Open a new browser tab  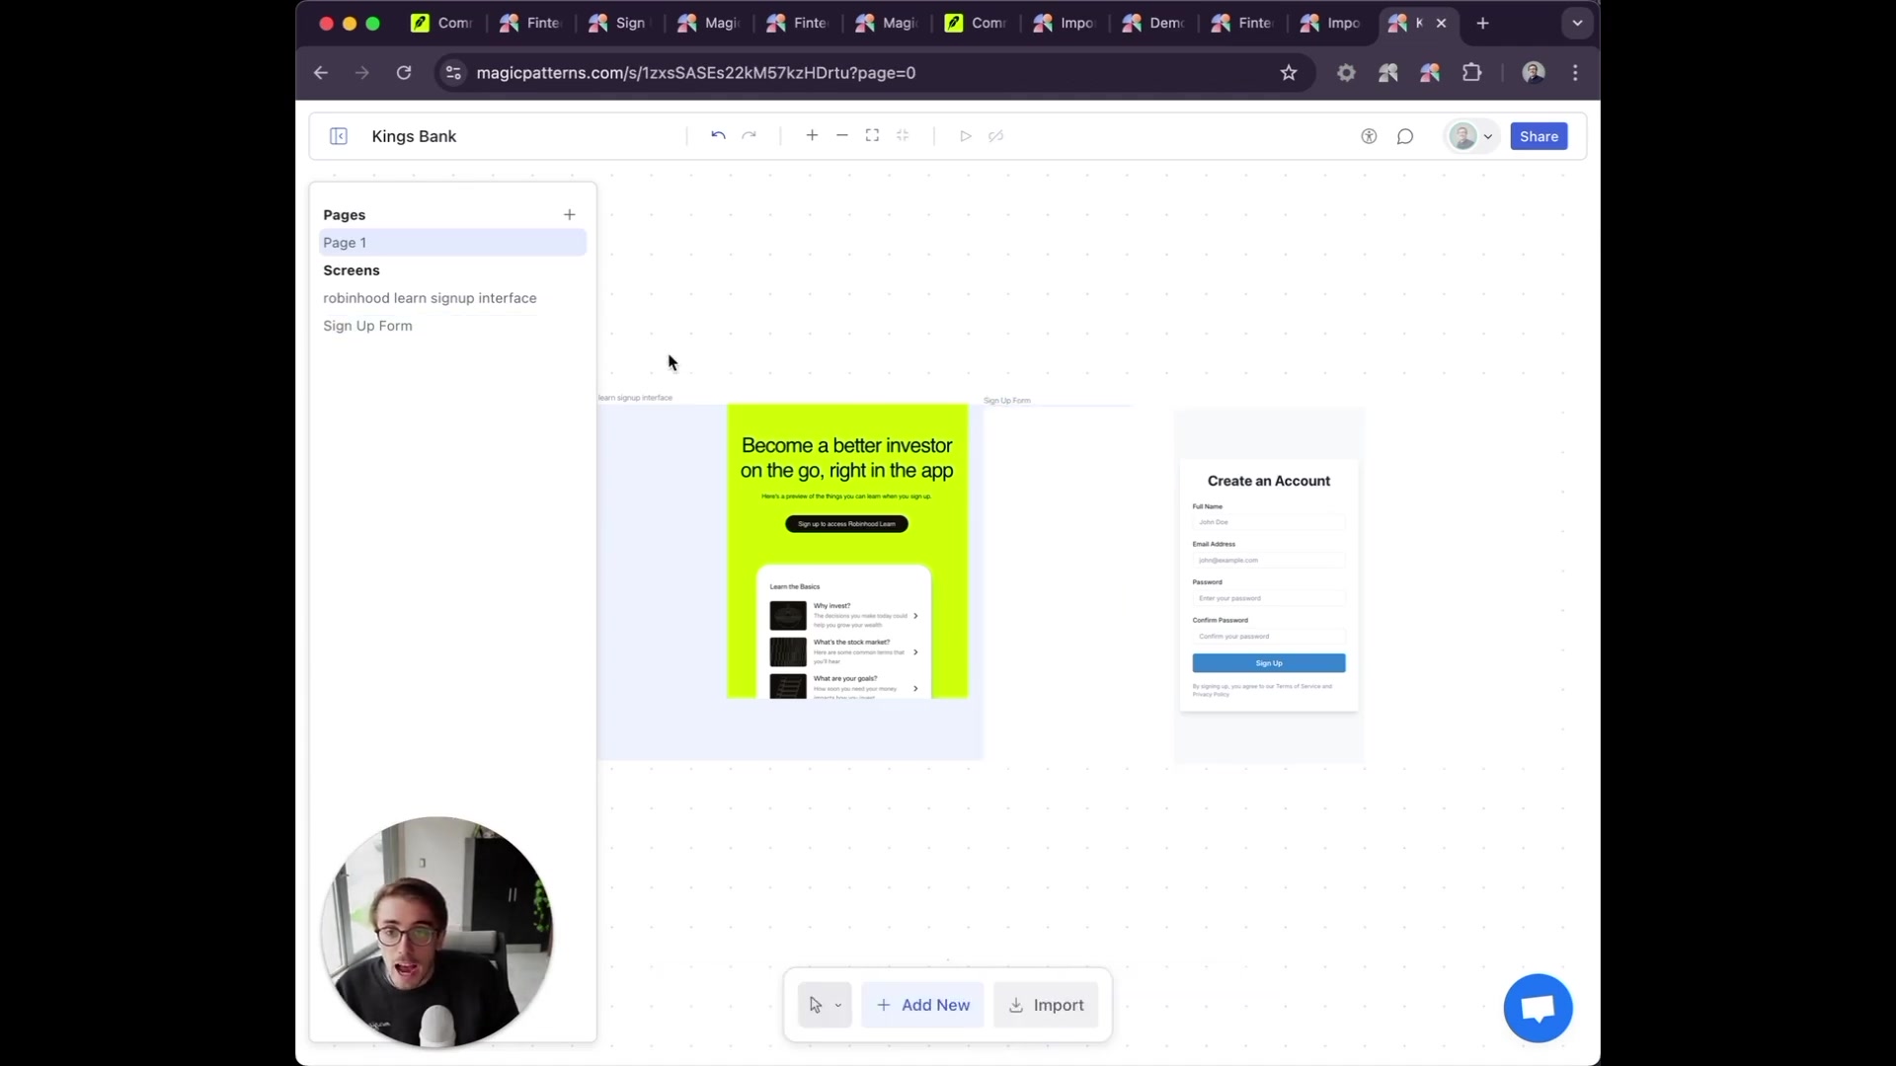pos(1482,23)
